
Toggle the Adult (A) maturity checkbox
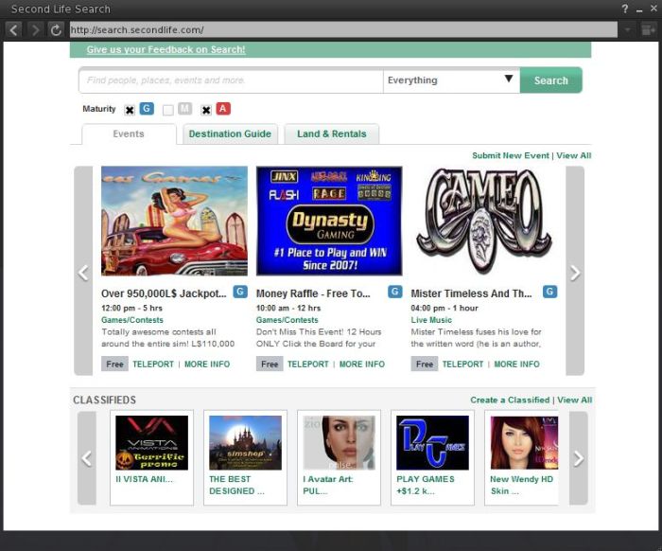point(206,110)
